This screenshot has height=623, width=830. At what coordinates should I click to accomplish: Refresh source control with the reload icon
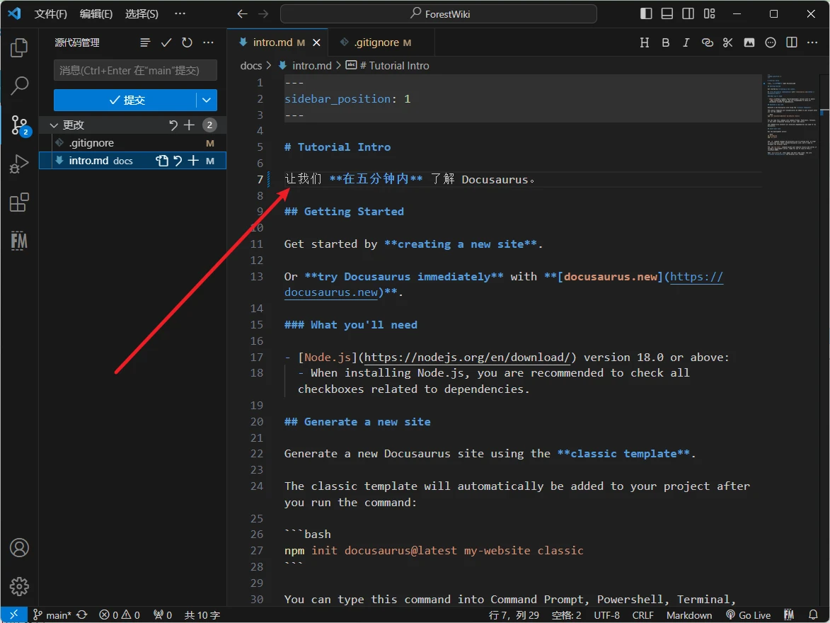(x=187, y=42)
